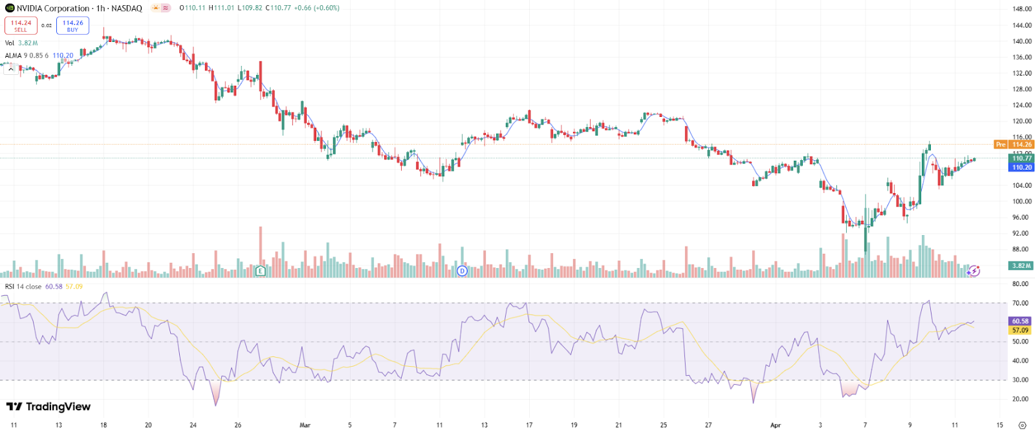This screenshot has width=1035, height=432.
Task: Click the red 114.24 SELL button
Action: tap(21, 26)
